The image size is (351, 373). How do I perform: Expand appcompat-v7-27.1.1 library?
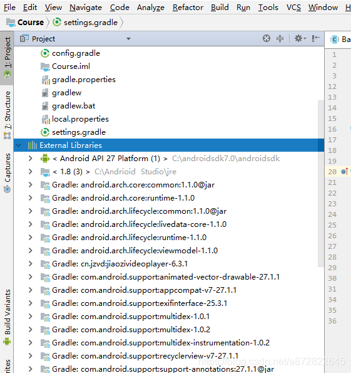[x=31, y=290]
